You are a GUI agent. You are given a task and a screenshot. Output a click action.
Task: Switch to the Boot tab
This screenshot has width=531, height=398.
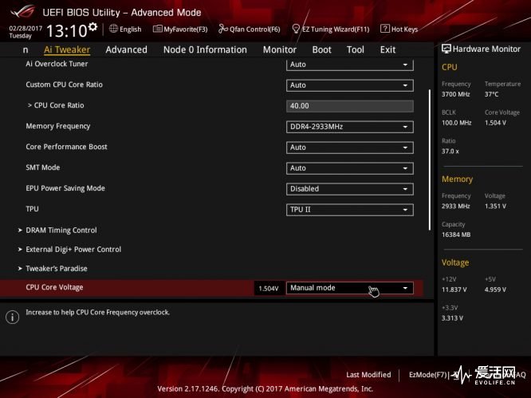pos(322,49)
